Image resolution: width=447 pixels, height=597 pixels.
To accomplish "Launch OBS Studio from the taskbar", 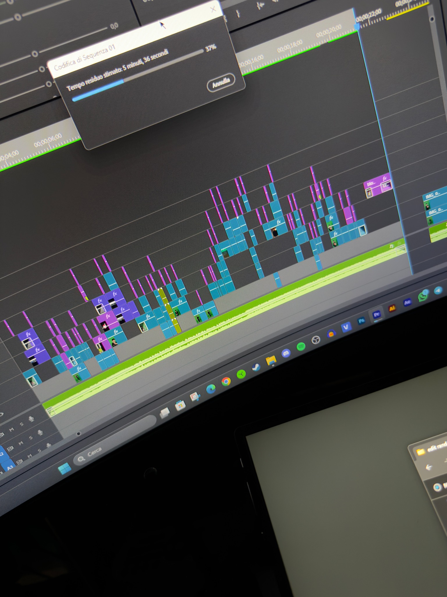I will click(316, 340).
